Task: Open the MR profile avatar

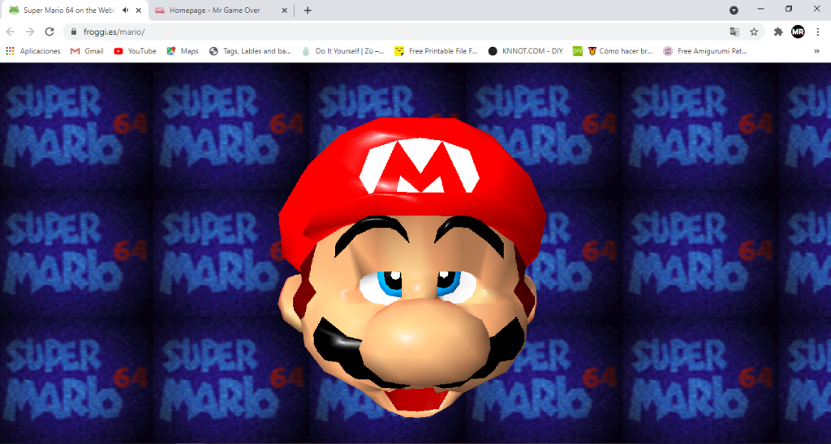Action: click(x=798, y=32)
